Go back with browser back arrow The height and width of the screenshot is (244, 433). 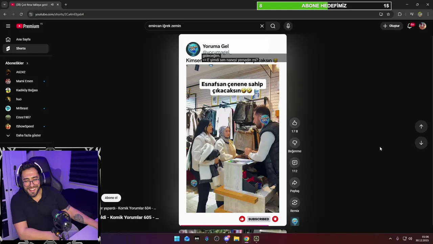pyautogui.click(x=5, y=14)
